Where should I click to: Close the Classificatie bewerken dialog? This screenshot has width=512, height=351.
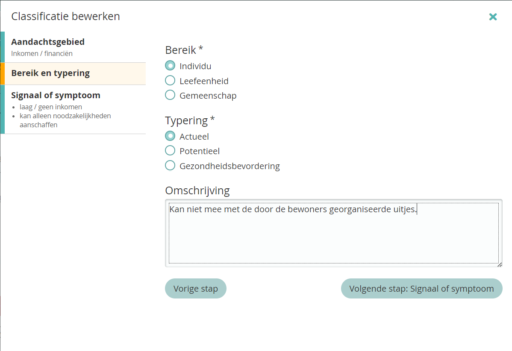(x=493, y=17)
